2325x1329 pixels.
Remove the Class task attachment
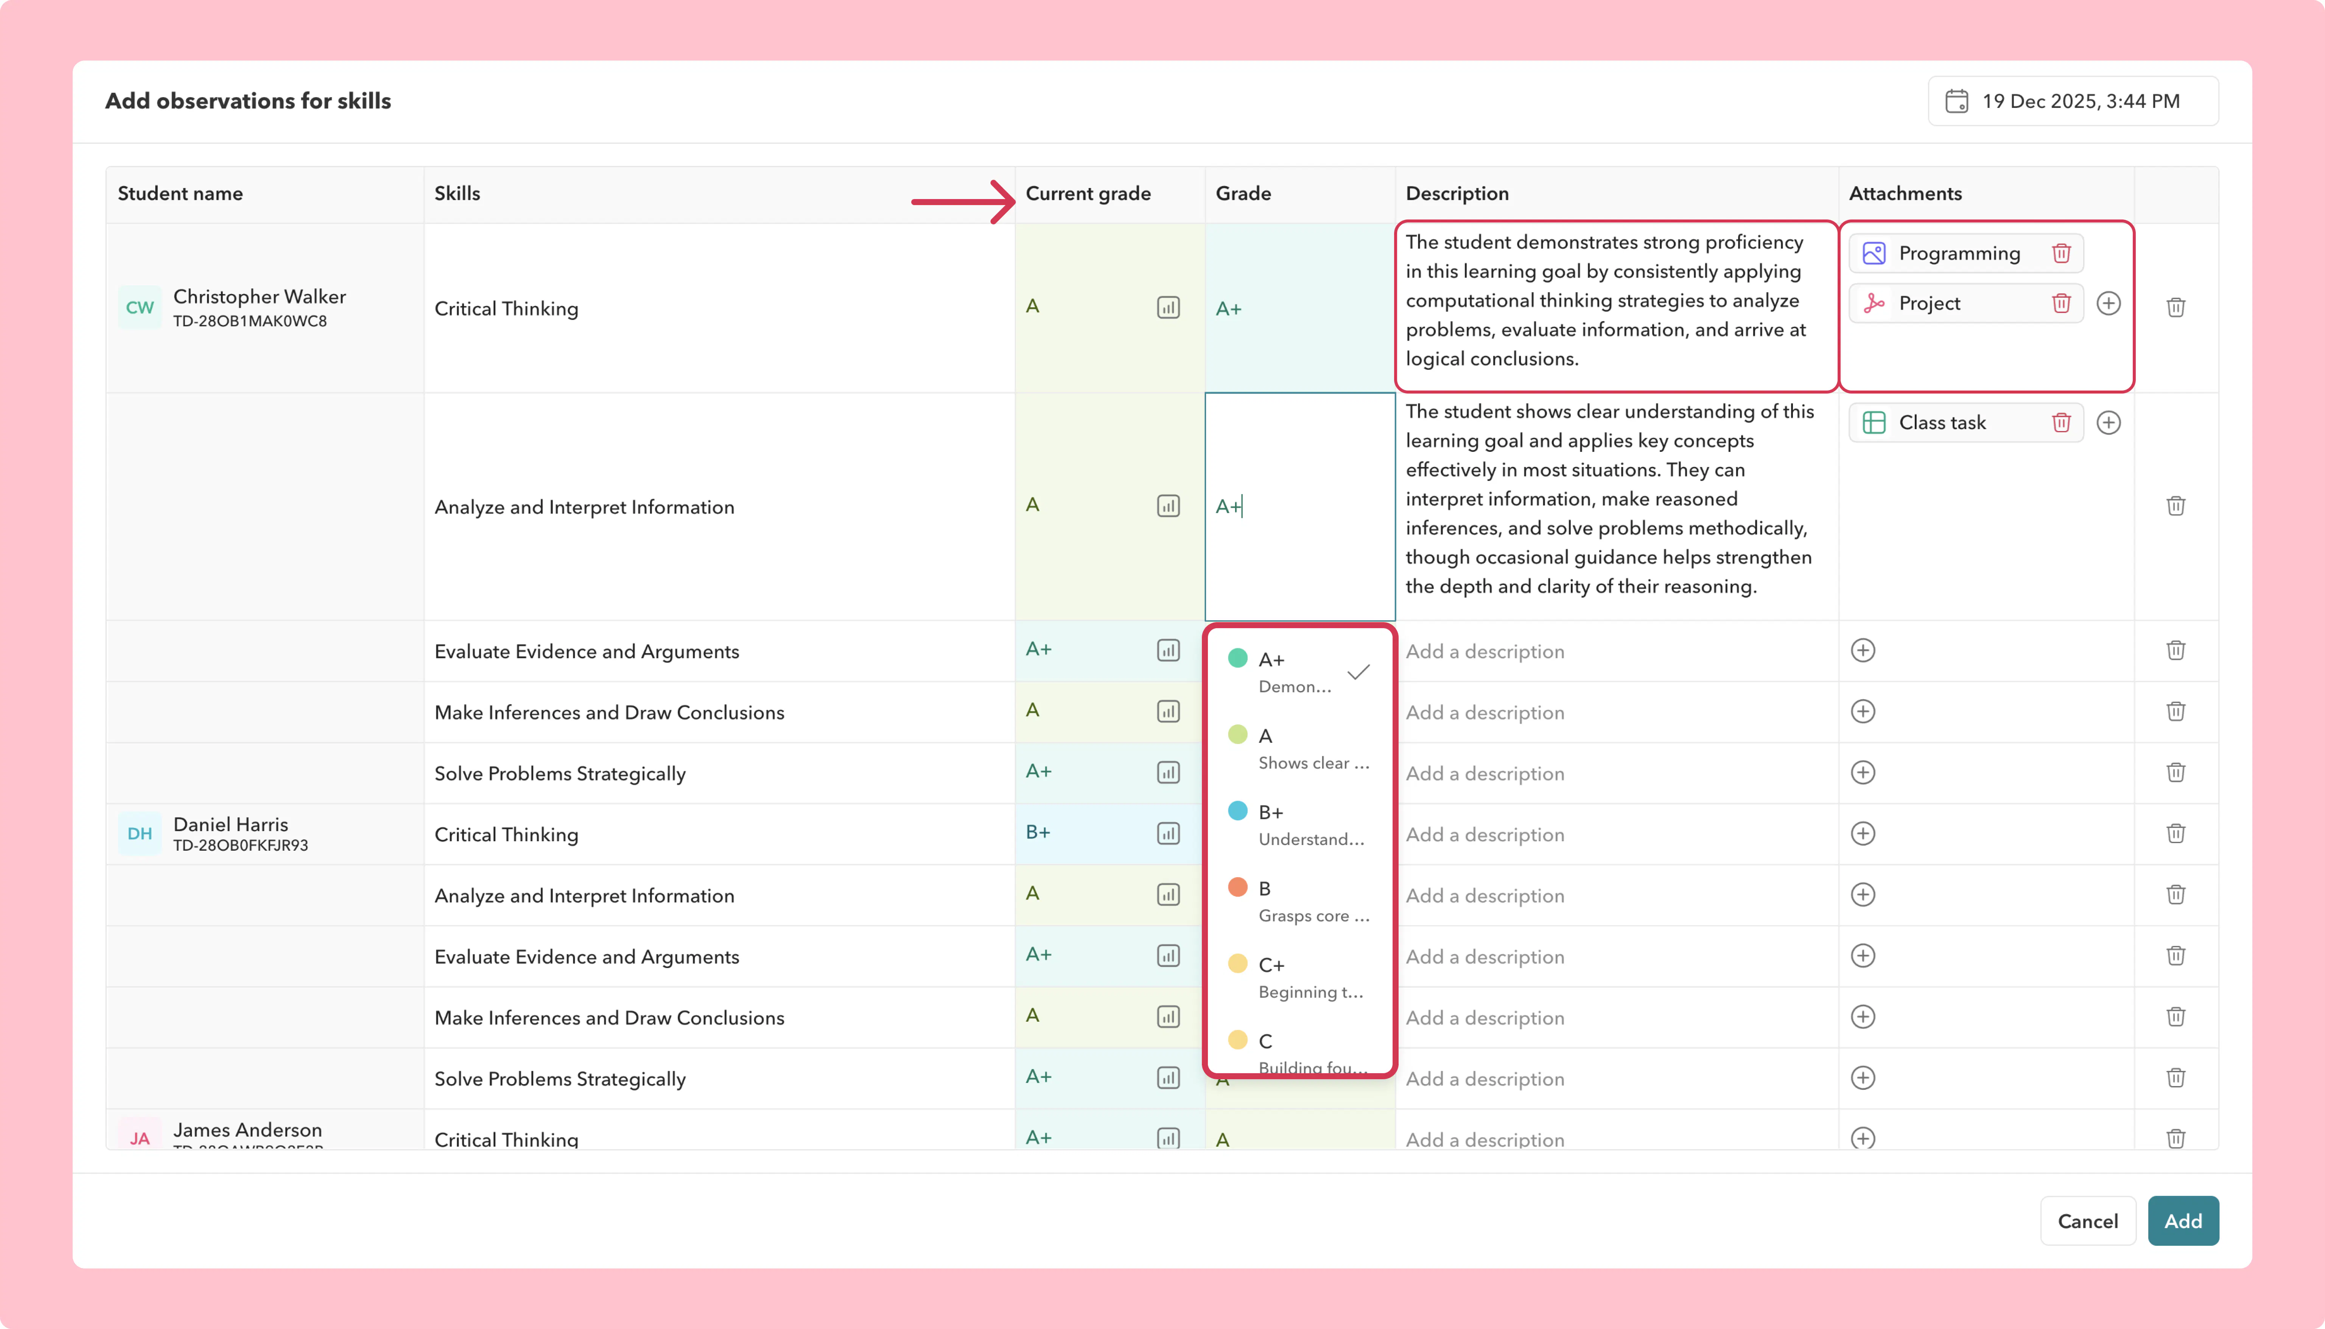click(2061, 423)
